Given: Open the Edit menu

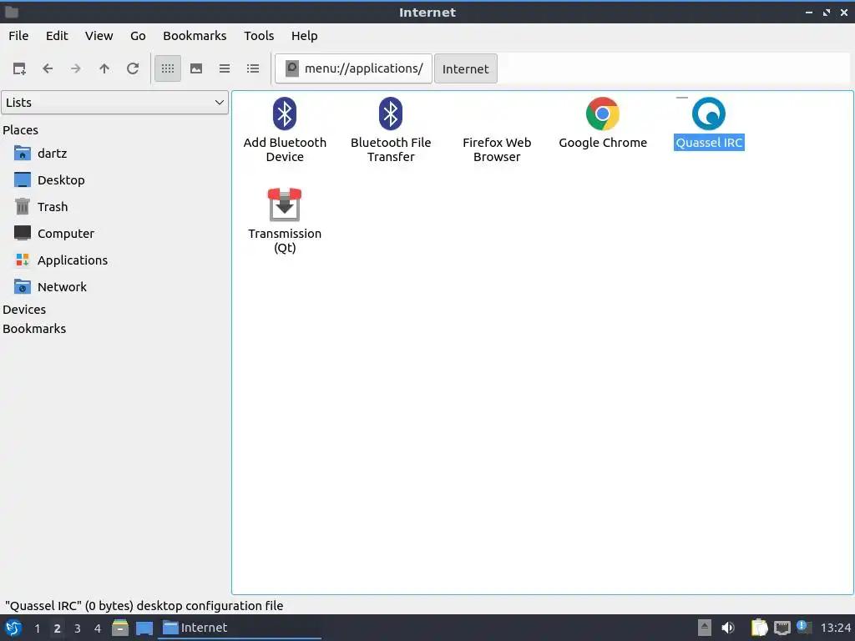Looking at the screenshot, I should click(x=57, y=36).
